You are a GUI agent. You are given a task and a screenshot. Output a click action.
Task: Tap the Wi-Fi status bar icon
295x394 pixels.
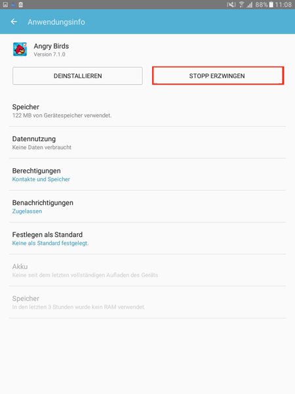click(241, 5)
